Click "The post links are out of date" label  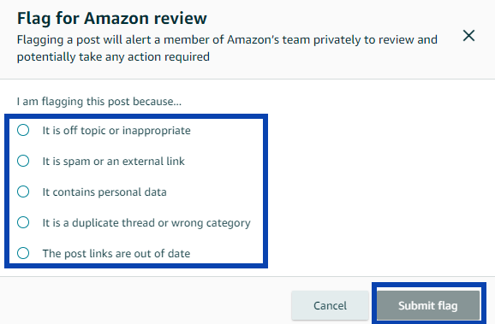pyautogui.click(x=116, y=253)
